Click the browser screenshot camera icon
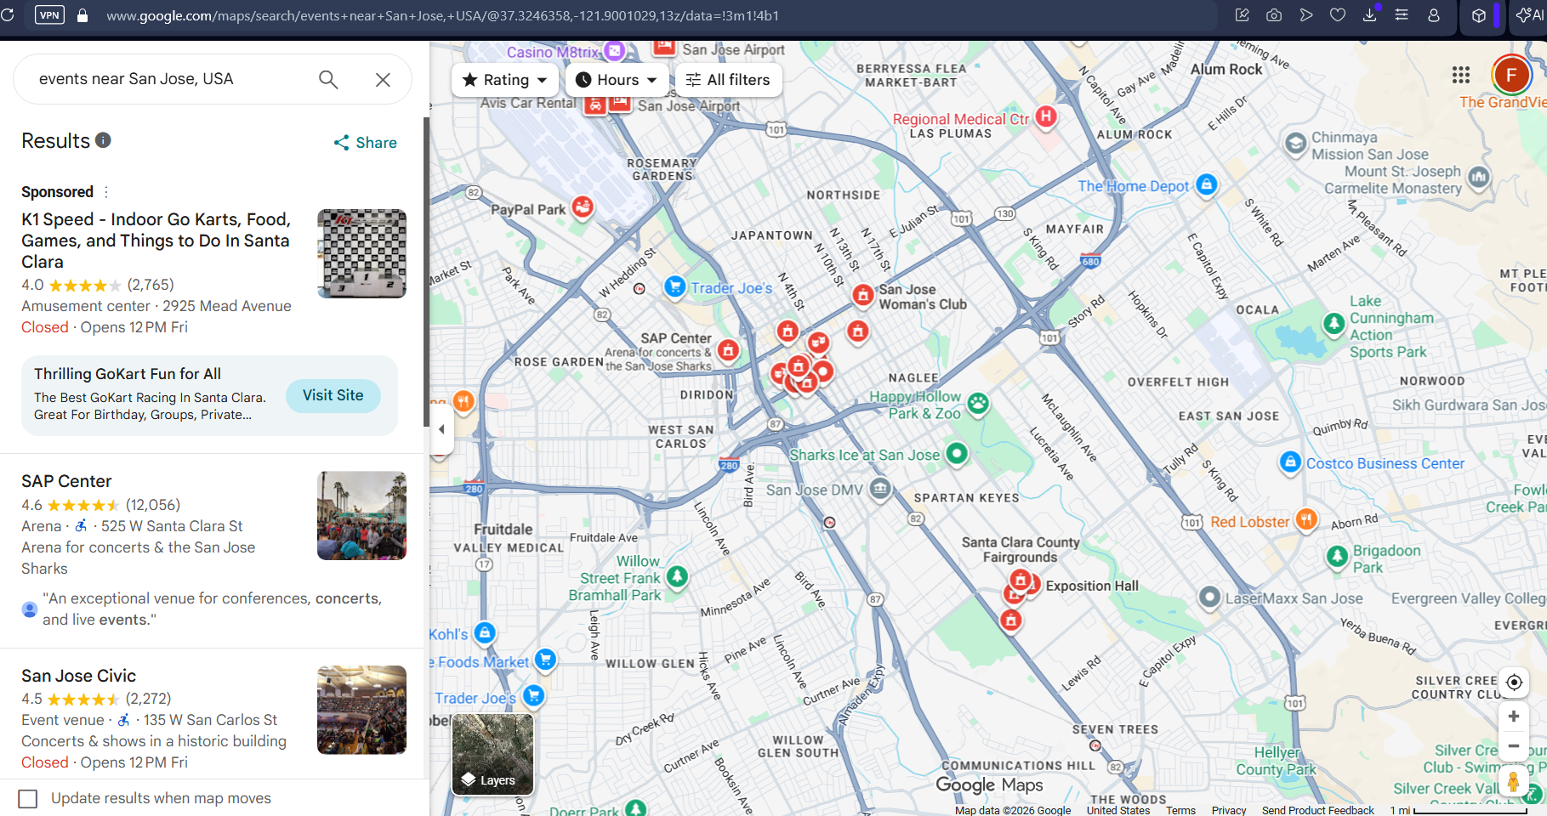Viewport: 1547px width, 816px height. tap(1273, 14)
